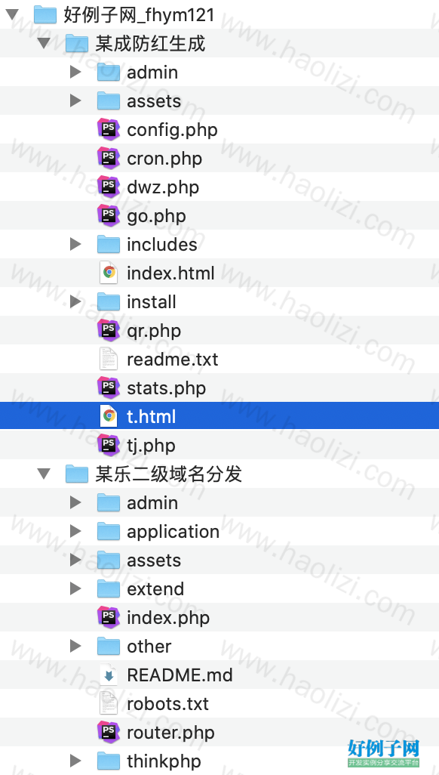The width and height of the screenshot is (439, 775).
Task: Collapse the 好例子网_fhym121 root folder
Action: pos(12,15)
